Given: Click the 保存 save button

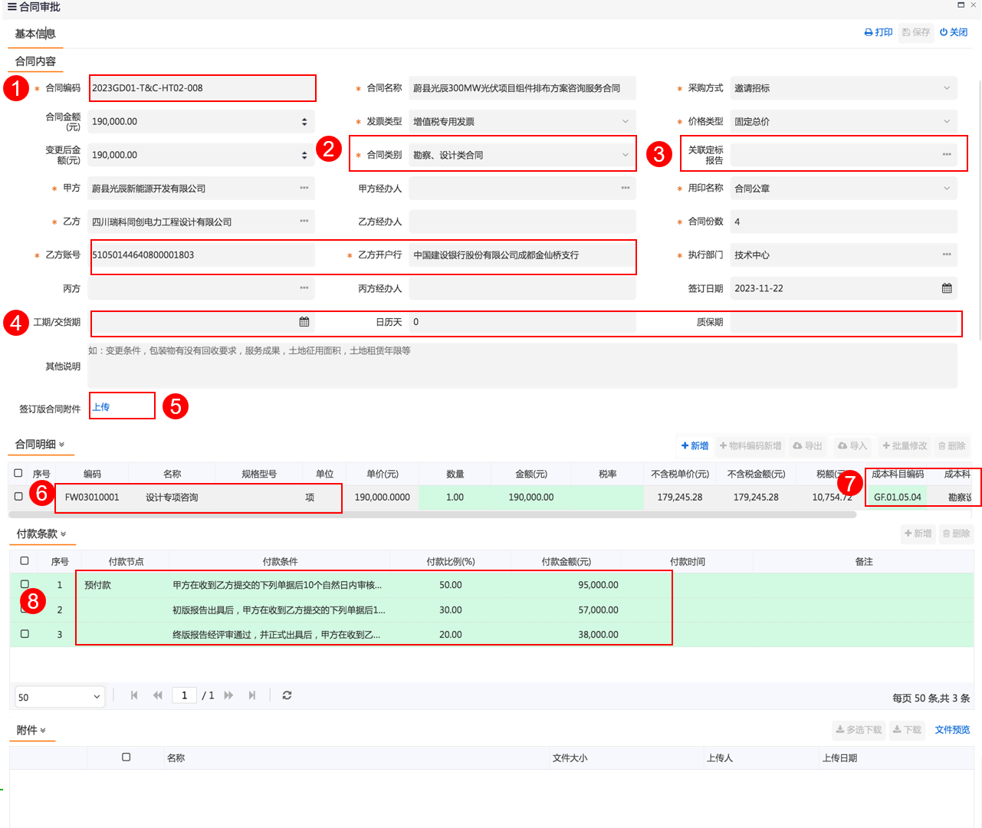Looking at the screenshot, I should (916, 32).
